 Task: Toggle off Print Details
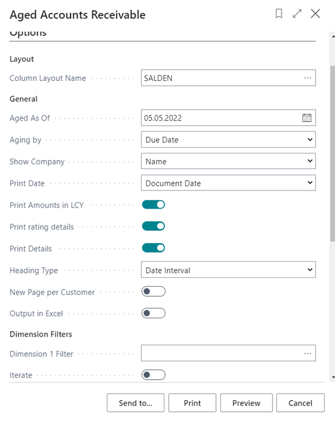(153, 248)
